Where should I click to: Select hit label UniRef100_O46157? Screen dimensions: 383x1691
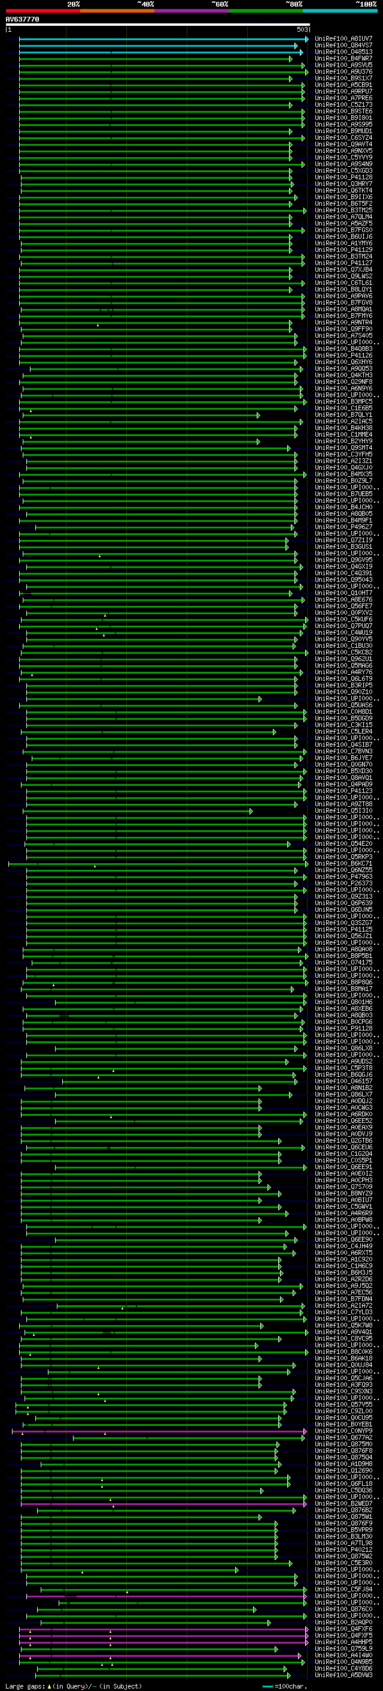point(344,1081)
